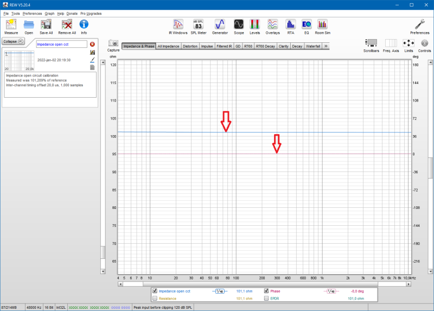434x311 pixels.
Task: Switch to RT60 tab
Action: tap(248, 46)
